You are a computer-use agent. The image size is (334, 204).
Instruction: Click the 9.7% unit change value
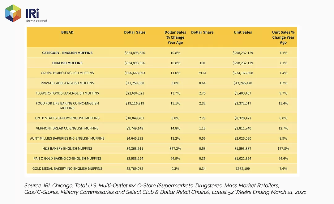click(x=283, y=93)
